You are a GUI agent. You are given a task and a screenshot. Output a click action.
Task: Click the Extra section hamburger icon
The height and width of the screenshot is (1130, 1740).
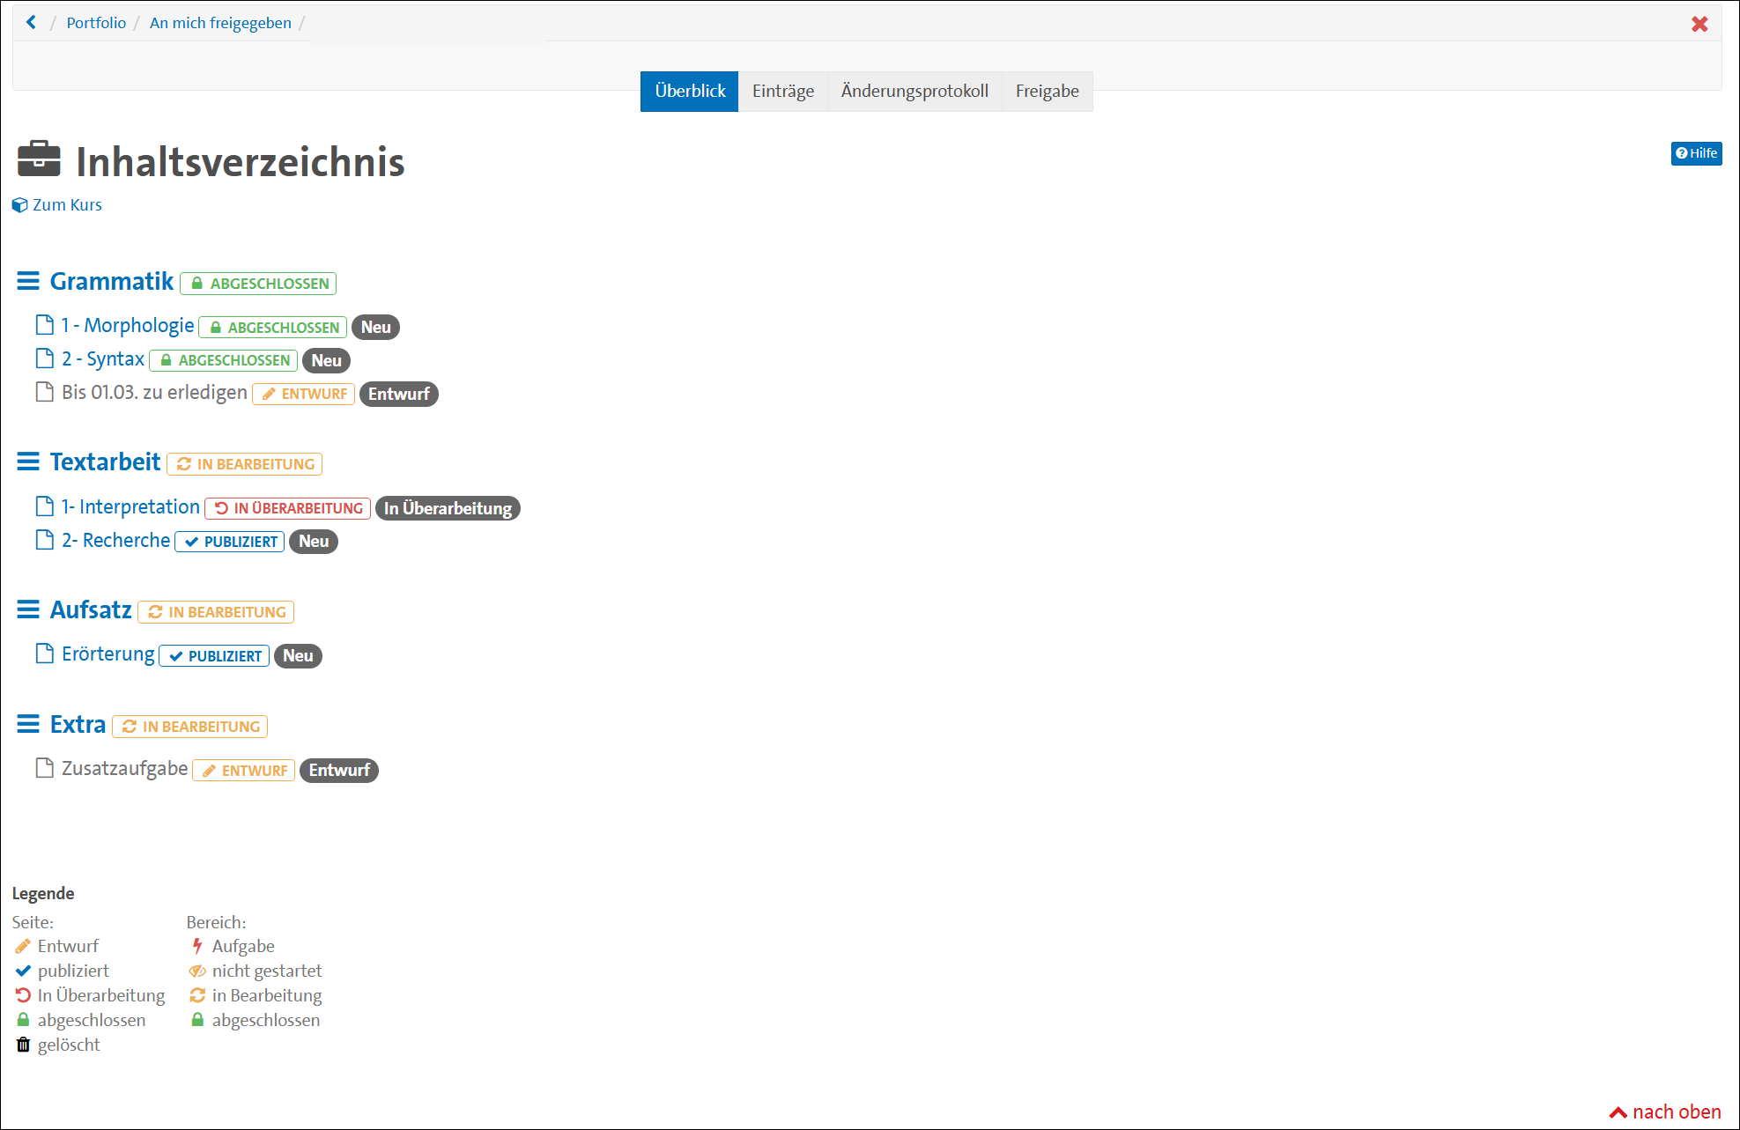pyautogui.click(x=28, y=724)
